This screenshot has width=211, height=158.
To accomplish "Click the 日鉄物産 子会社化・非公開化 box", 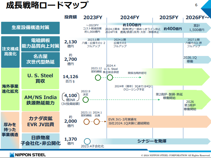I will [x=41, y=141].
